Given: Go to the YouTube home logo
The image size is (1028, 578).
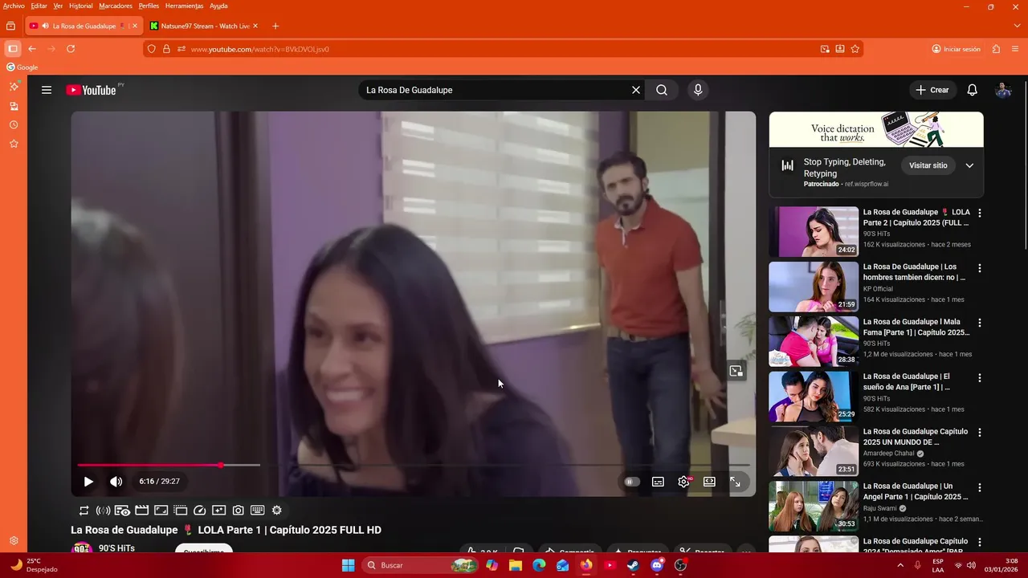Looking at the screenshot, I should [x=92, y=90].
